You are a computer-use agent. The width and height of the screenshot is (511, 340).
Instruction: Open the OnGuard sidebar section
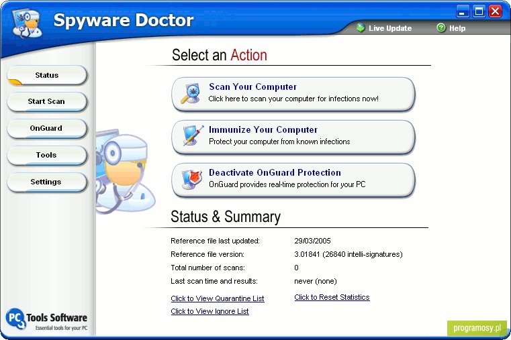click(x=47, y=128)
